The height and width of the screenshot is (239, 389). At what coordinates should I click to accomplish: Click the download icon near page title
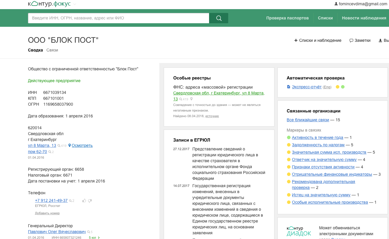[x=380, y=40]
